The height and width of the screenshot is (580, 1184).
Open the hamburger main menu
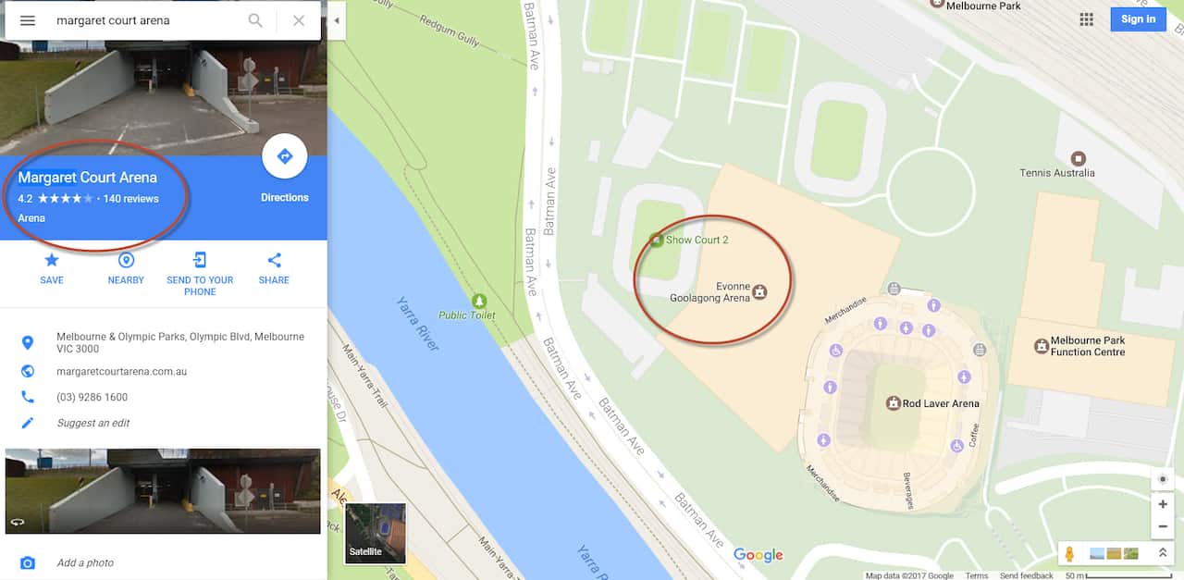click(x=28, y=20)
